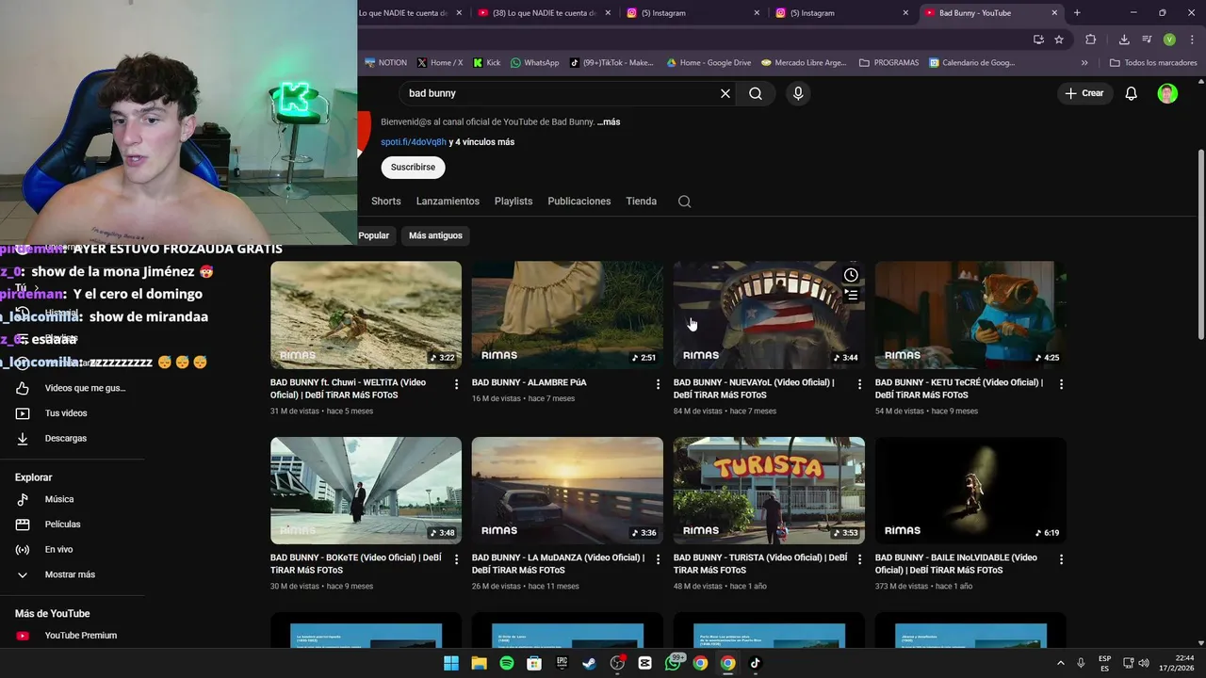Open the YouTube account avatar menu
This screenshot has width=1206, height=678.
tap(1167, 93)
